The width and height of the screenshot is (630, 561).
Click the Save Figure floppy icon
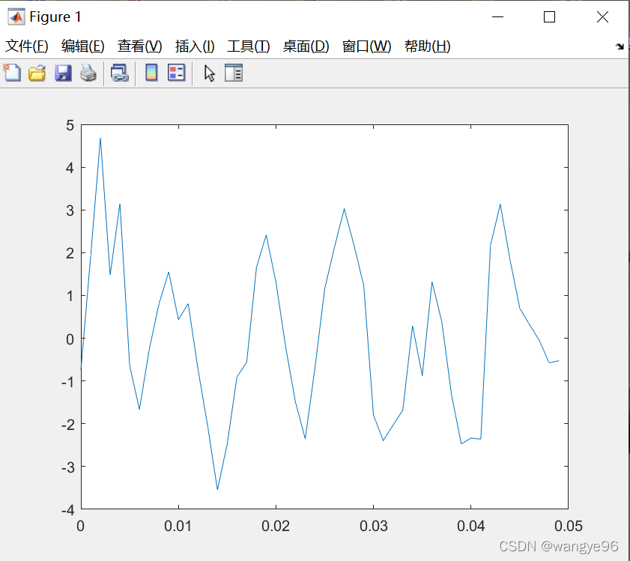(63, 73)
